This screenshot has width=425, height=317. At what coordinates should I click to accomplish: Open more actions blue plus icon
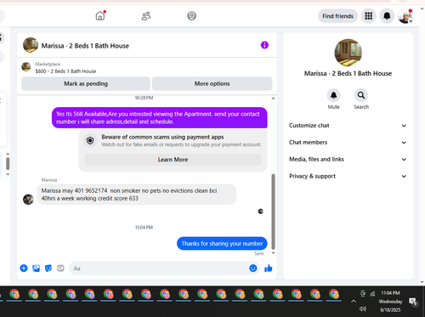pos(24,268)
